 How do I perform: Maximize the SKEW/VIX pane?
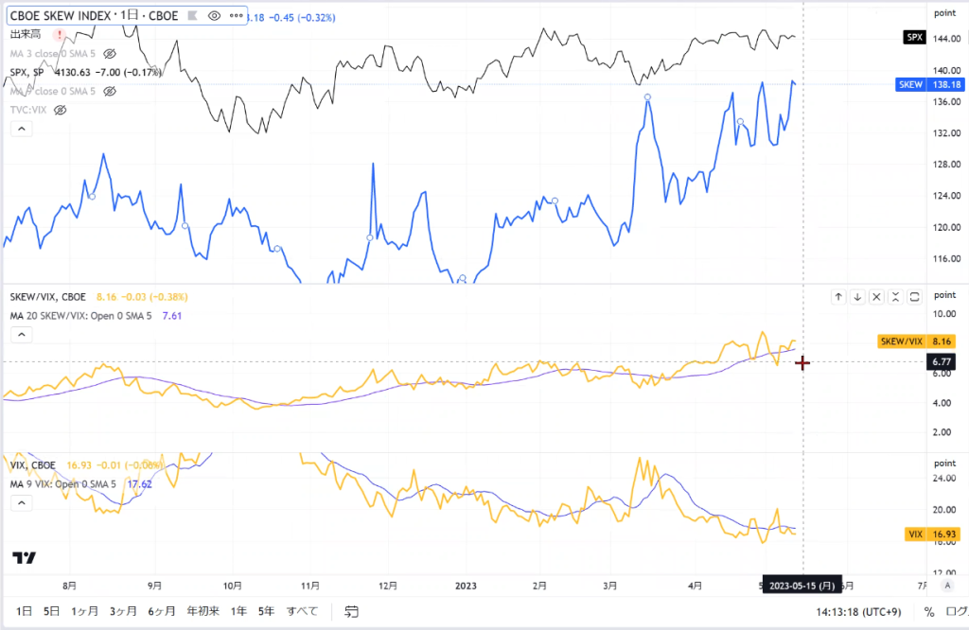tap(915, 297)
